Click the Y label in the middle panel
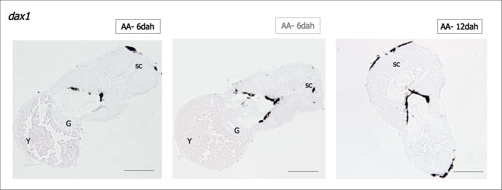Image resolution: width=502 pixels, height=190 pixels. point(189,141)
